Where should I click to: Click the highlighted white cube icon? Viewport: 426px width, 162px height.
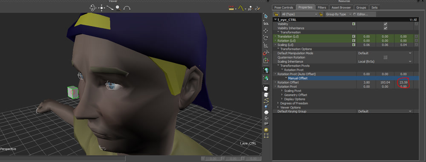266,89
